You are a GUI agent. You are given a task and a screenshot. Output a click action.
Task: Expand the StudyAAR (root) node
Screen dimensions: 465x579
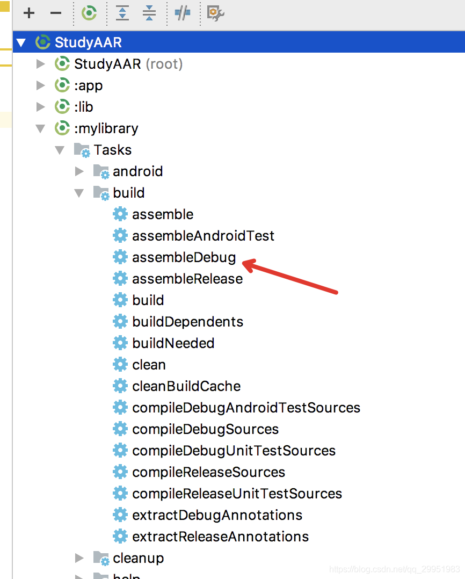(41, 64)
